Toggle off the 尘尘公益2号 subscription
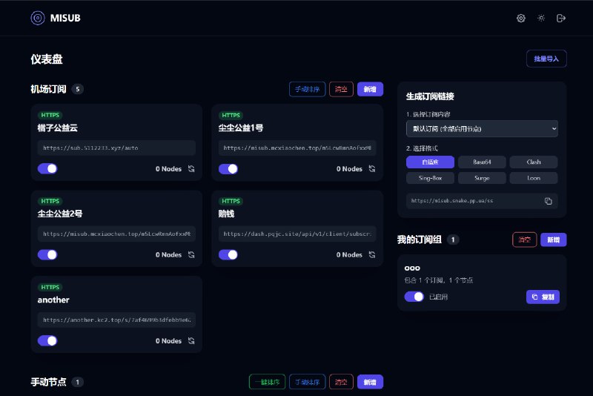The height and width of the screenshot is (396, 593). tap(47, 255)
